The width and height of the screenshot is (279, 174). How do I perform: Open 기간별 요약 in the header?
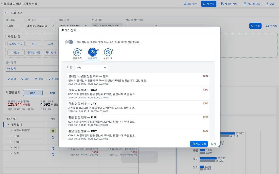(252, 4)
